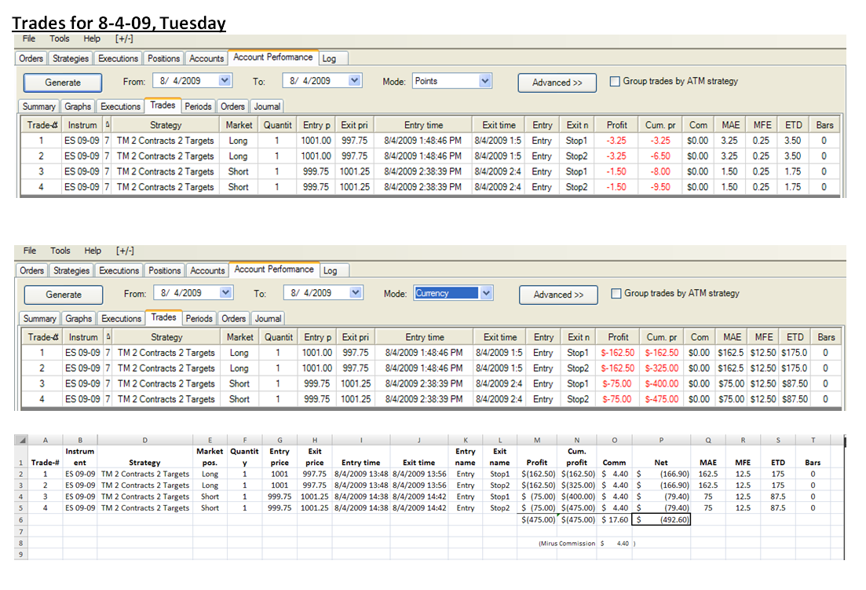This screenshot has height=590, width=866.
Task: Switch to the upper Executions top tab
Action: point(119,59)
